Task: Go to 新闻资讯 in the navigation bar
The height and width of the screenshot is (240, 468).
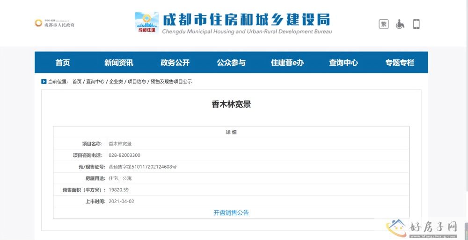Action: tap(118, 63)
